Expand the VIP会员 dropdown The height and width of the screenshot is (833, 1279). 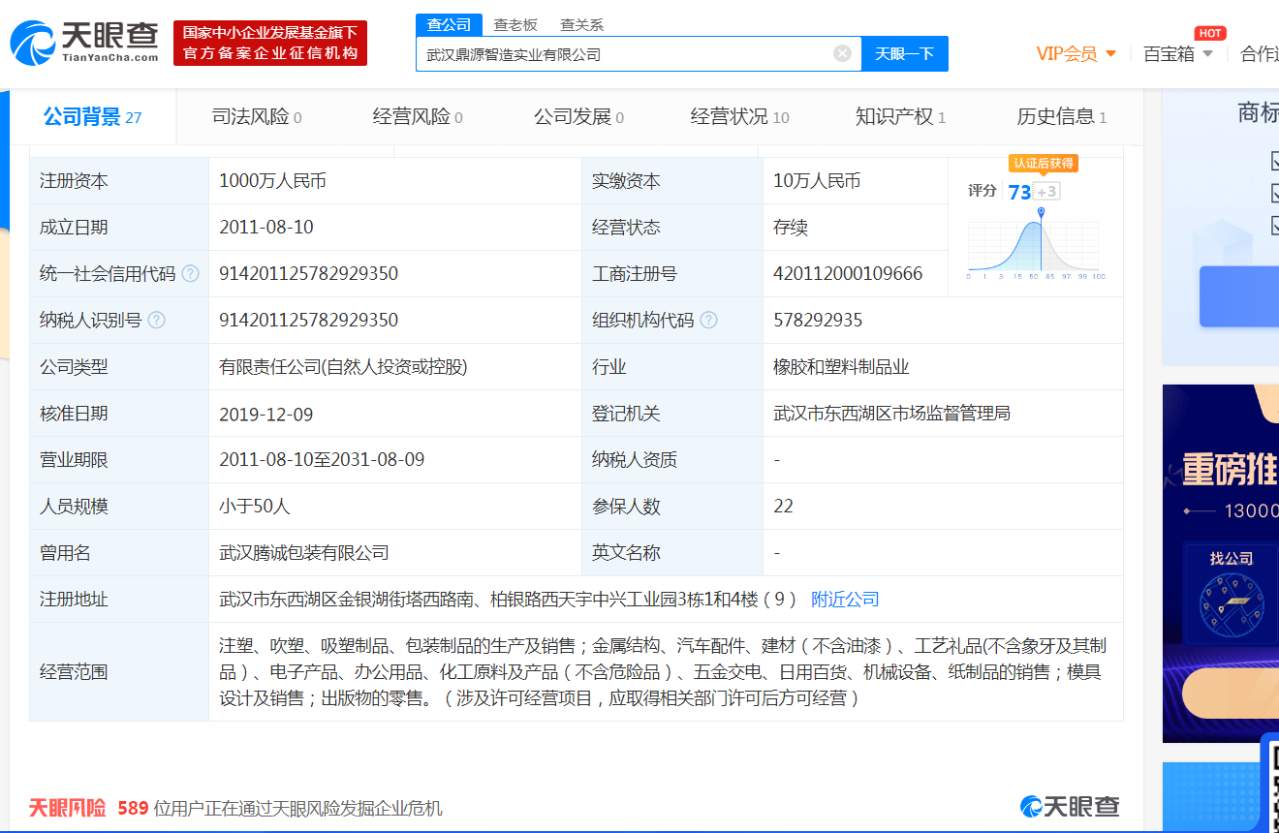pyautogui.click(x=1076, y=53)
